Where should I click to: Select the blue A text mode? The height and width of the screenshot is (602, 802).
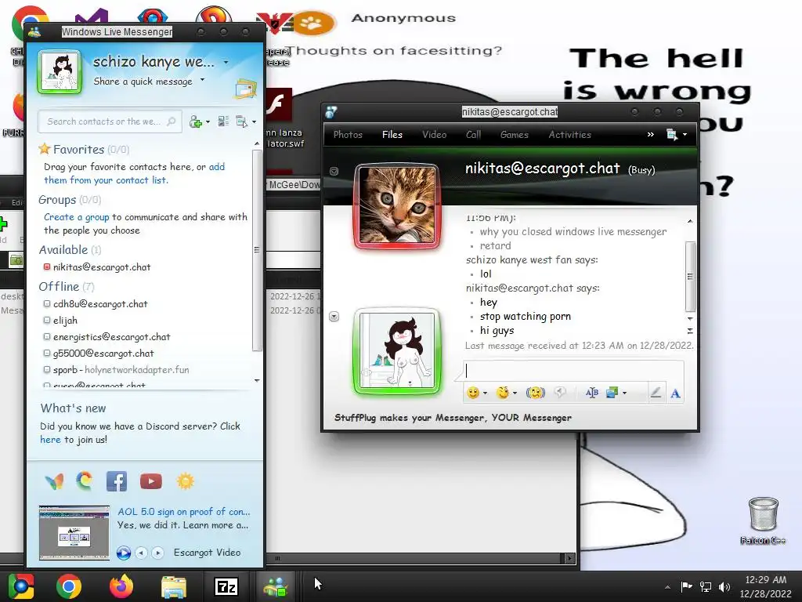click(x=675, y=393)
